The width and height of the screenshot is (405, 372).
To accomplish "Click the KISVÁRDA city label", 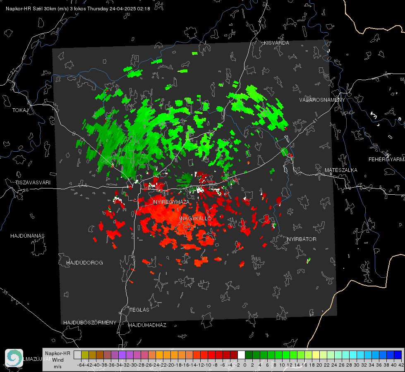I will tap(276, 43).
